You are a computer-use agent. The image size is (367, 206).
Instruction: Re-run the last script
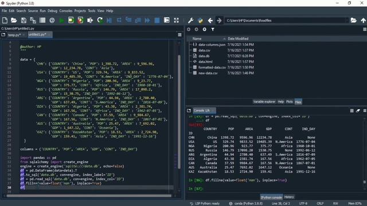100,21
